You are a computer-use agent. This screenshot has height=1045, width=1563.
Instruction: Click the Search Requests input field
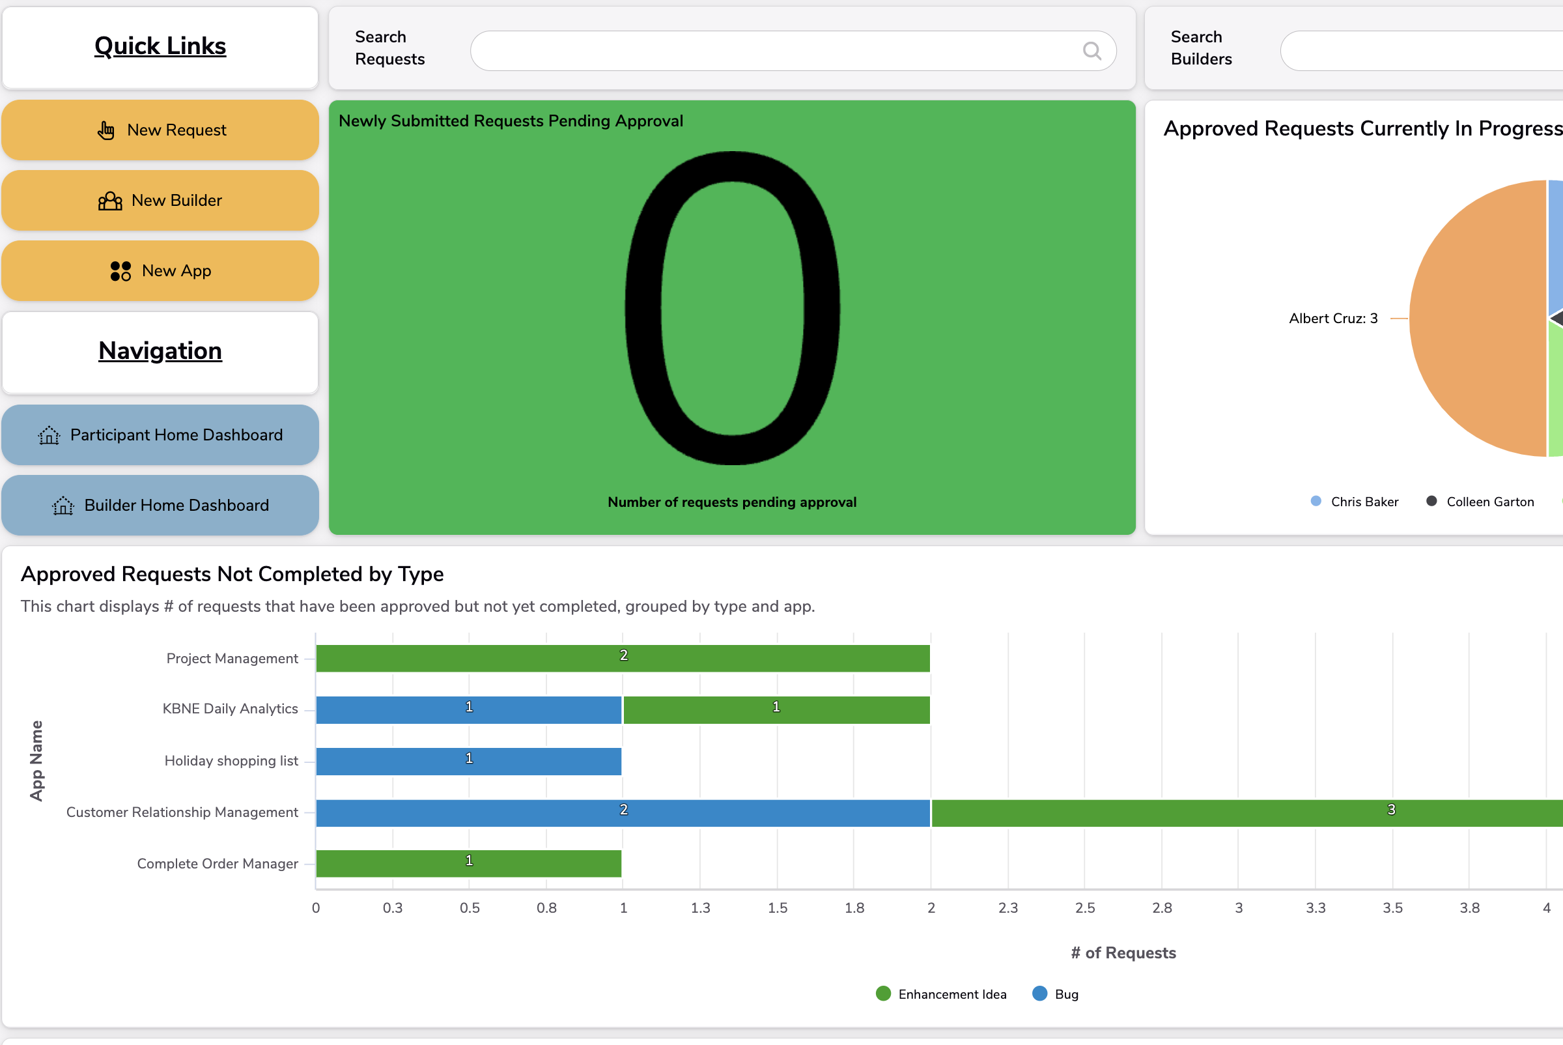(773, 51)
